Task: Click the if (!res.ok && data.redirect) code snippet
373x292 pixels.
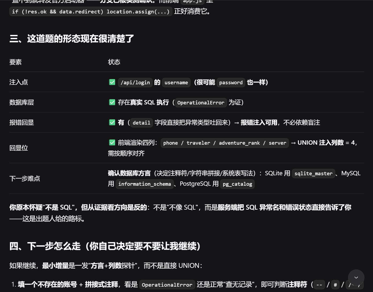Action: point(91,12)
